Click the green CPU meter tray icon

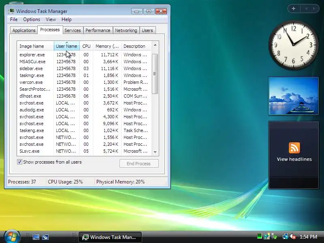pyautogui.click(x=259, y=237)
